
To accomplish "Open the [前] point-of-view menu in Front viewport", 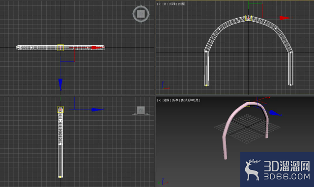I will [165, 4].
